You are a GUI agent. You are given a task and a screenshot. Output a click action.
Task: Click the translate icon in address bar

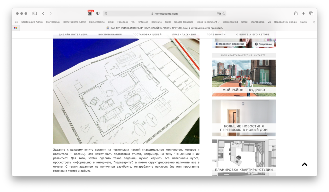click(219, 14)
